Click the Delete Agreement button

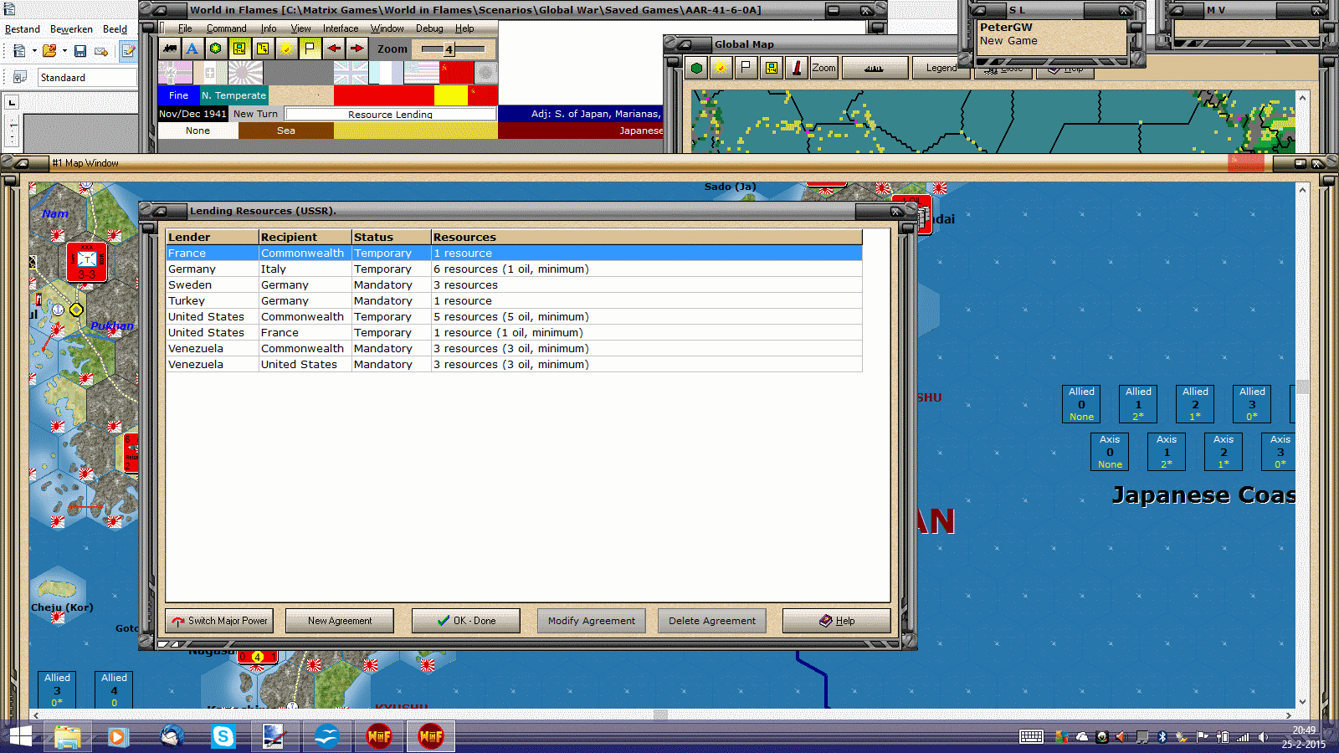[x=712, y=621]
